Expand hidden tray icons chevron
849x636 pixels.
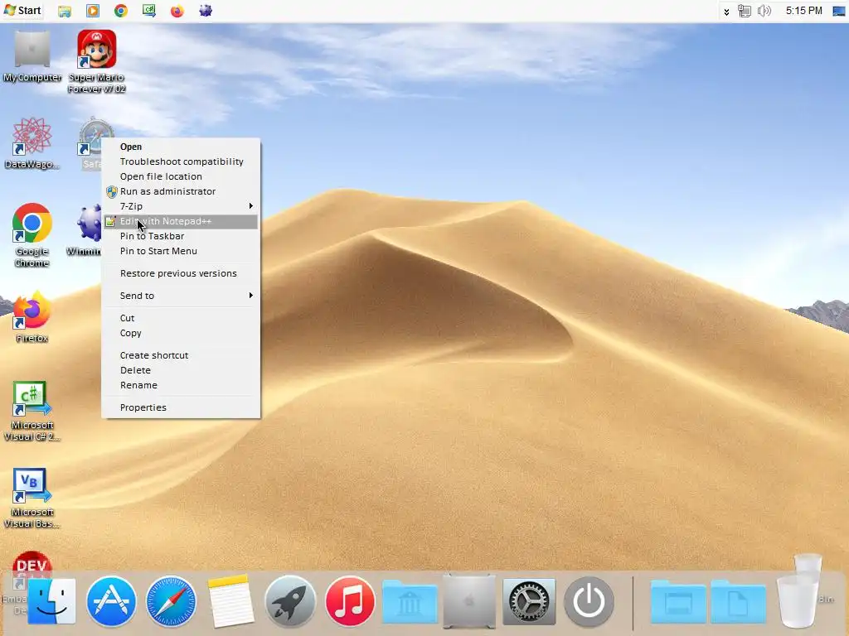(726, 12)
